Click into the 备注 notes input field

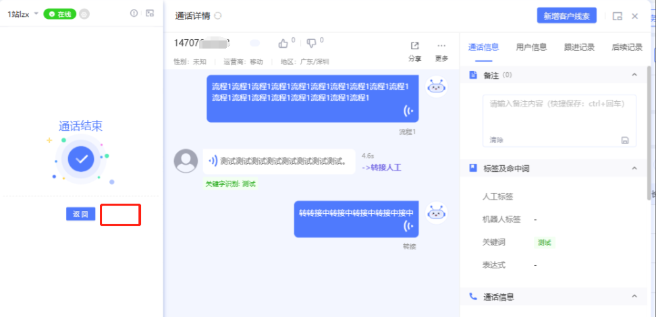coord(559,115)
